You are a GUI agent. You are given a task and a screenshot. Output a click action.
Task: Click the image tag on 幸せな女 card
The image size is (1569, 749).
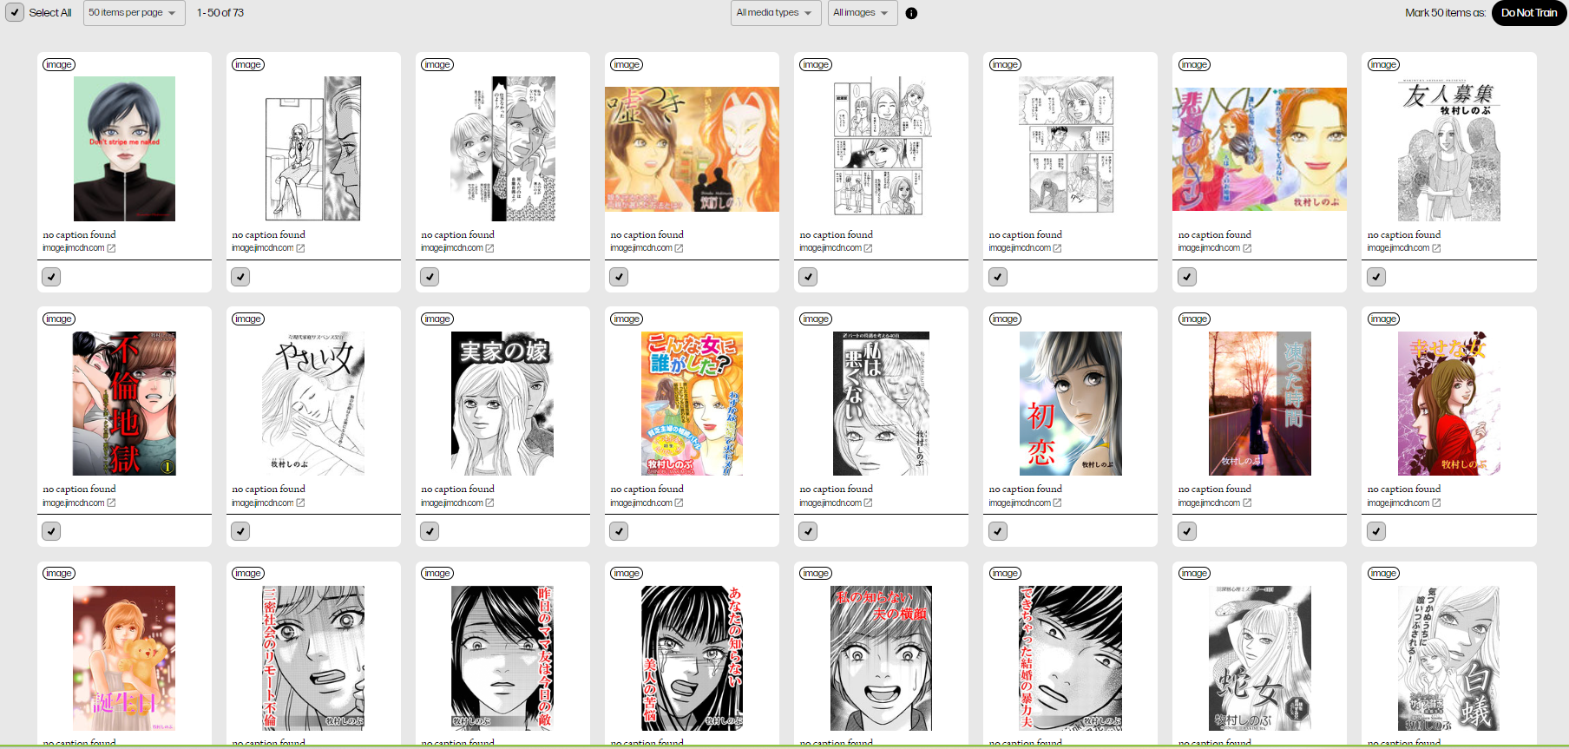point(1383,319)
